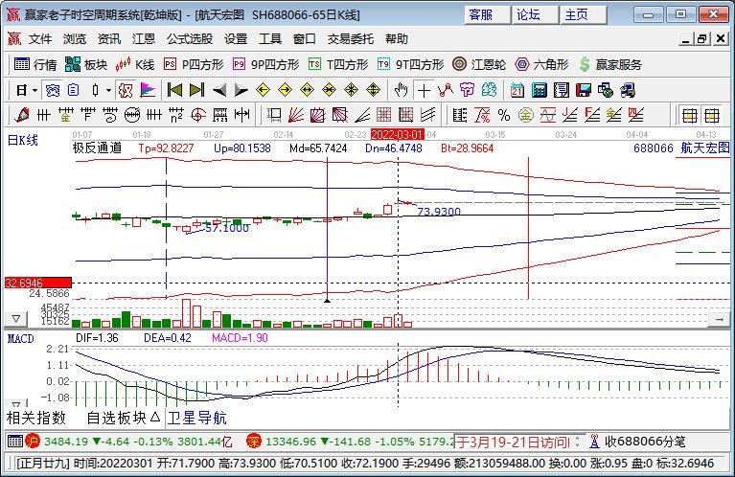
Task: Open the 日 period dropdown arrow
Action: click(35, 90)
